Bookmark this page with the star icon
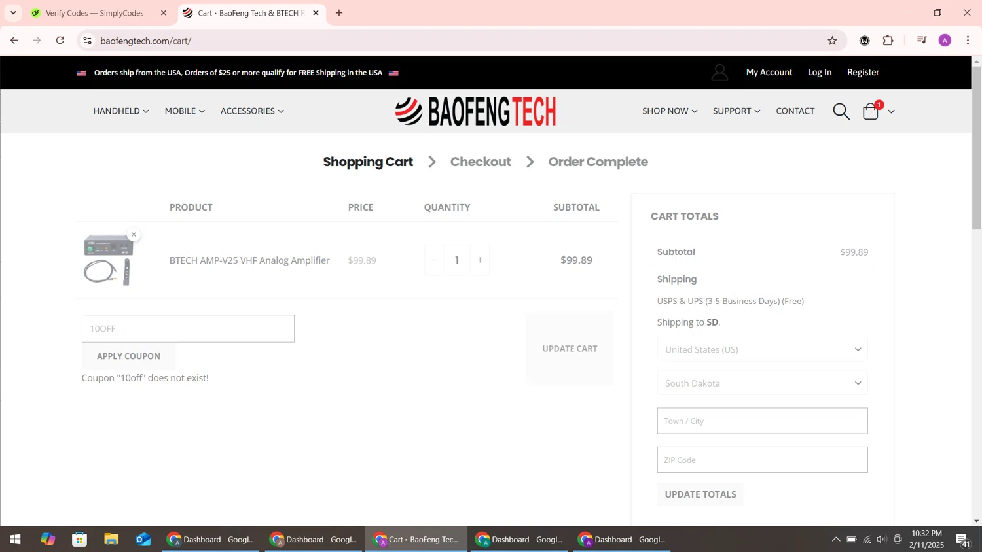982x552 pixels. click(x=832, y=41)
